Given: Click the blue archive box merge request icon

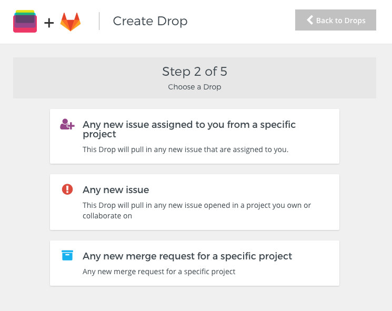Looking at the screenshot, I should (x=67, y=255).
